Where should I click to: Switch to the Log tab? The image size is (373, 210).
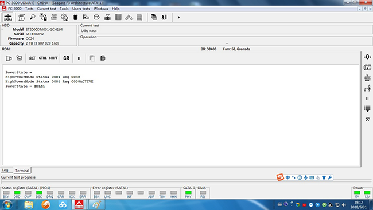point(5,170)
